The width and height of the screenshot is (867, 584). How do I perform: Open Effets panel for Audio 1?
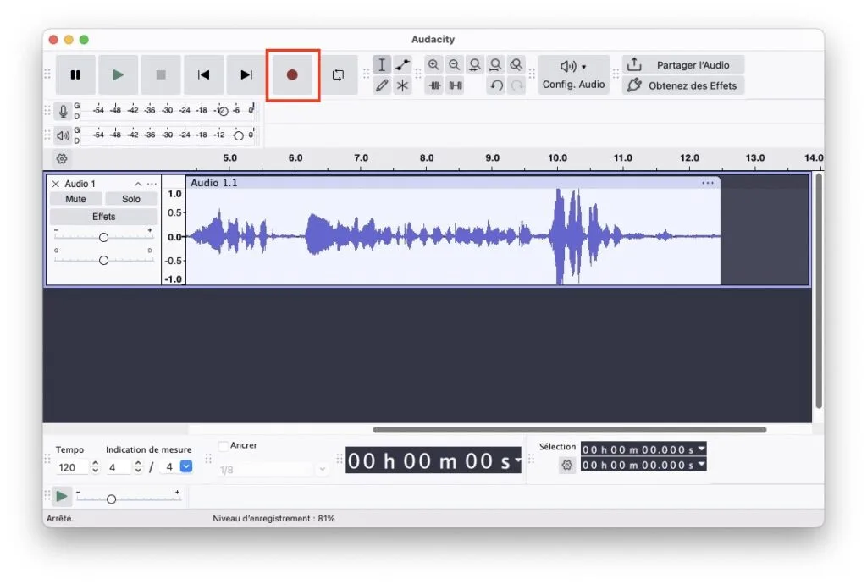(x=104, y=217)
